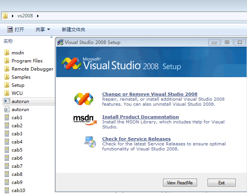This screenshot has height=194, width=247.
Task: Expand the arrow after vs2008 in address bar
Action: pos(38,16)
